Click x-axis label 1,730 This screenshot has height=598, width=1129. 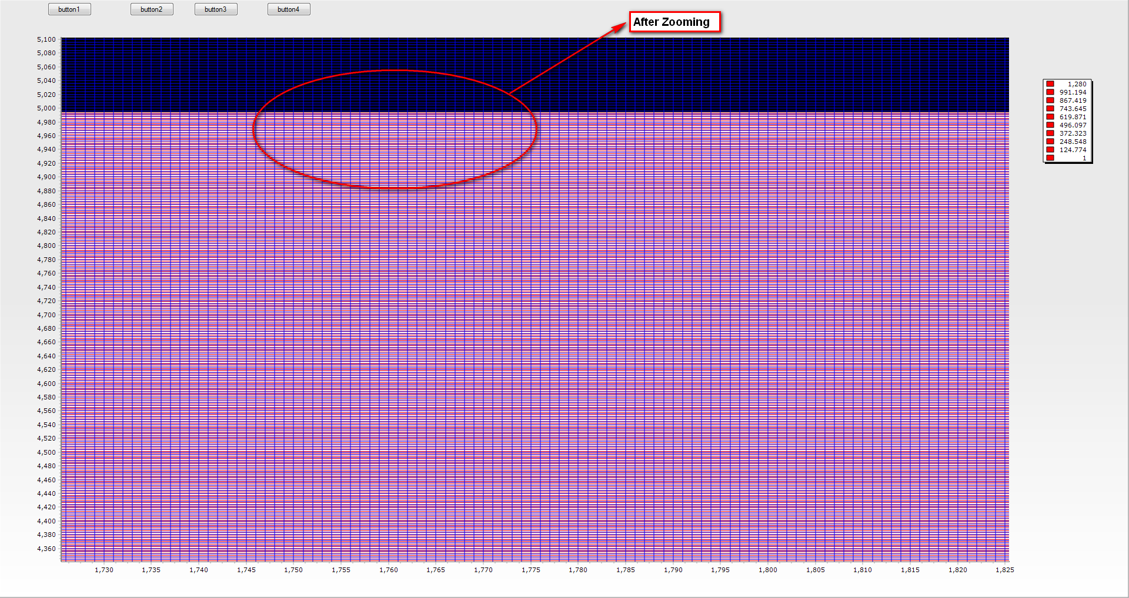point(104,570)
